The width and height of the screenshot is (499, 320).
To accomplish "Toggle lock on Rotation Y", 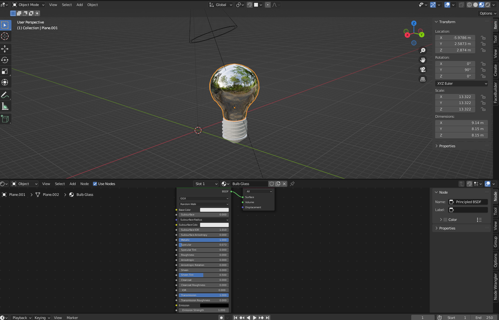I will click(483, 70).
